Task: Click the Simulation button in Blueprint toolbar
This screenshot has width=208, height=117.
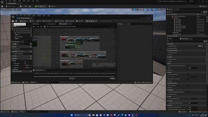Action: click(x=80, y=21)
